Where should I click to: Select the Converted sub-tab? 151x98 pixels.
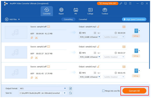(x=83, y=19)
